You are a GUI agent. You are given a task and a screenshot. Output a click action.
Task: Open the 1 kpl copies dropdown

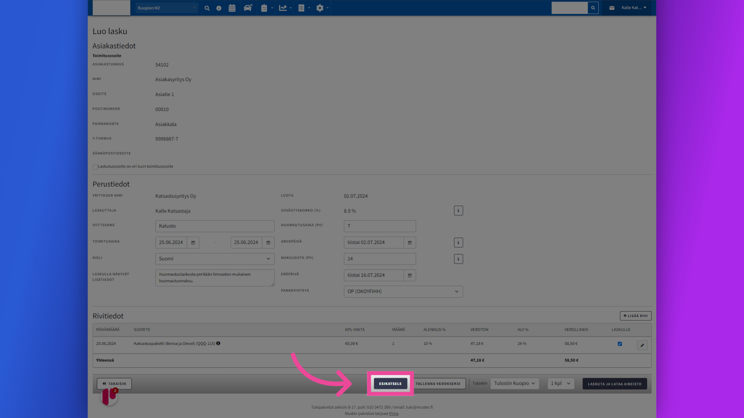point(561,384)
